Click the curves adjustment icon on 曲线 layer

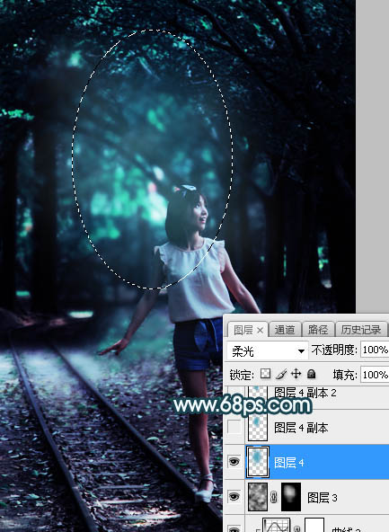pos(276,525)
